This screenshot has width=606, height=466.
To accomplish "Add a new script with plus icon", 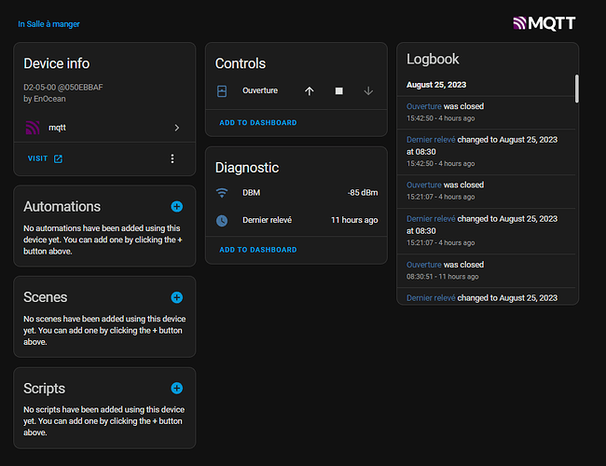I will pyautogui.click(x=177, y=388).
